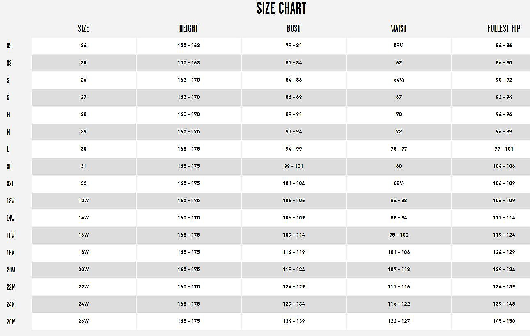
Task: Select the XXL row label
Action: click(x=10, y=184)
